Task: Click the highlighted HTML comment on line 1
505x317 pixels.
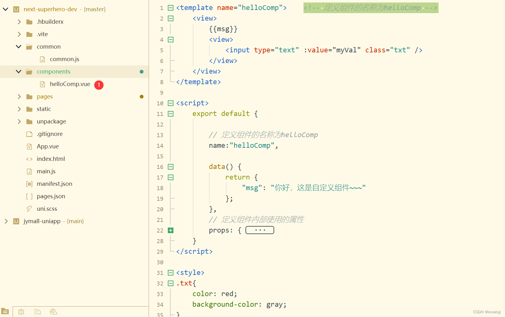Action: [x=371, y=8]
